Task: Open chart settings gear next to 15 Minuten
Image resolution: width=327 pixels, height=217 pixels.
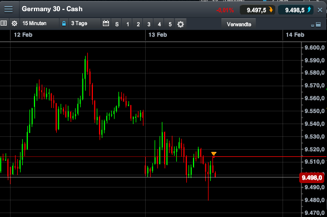Action: point(14,23)
